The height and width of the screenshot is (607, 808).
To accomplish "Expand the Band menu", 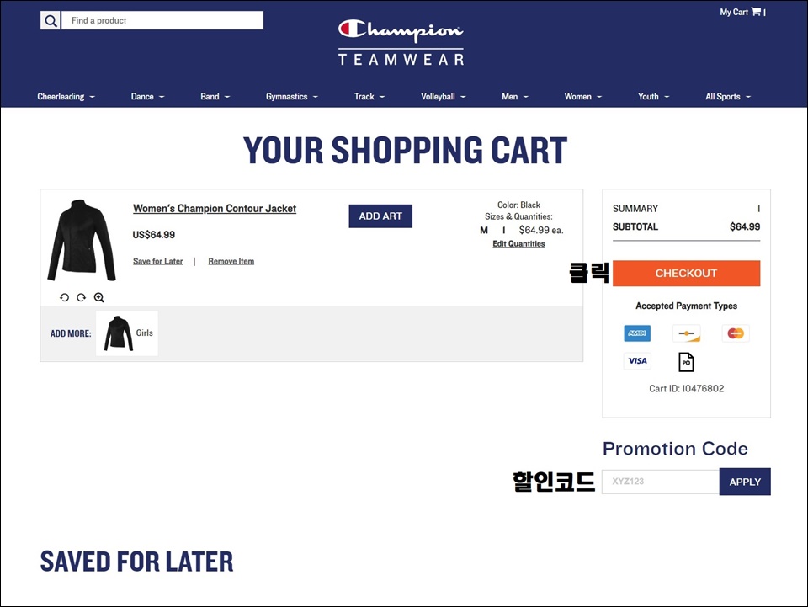I will coord(215,96).
